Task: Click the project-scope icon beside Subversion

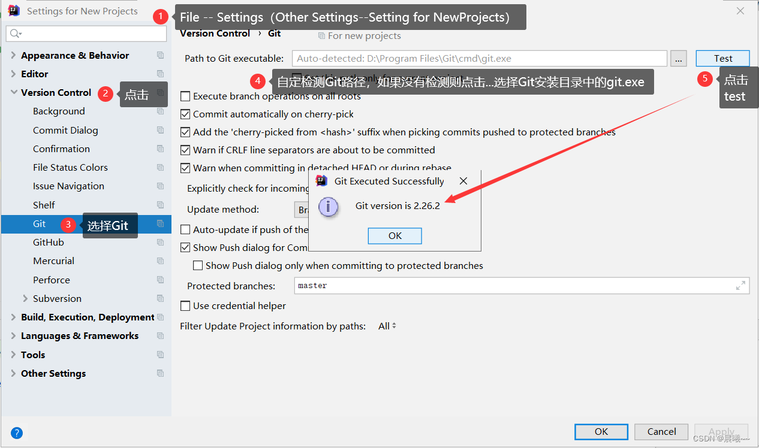Action: (160, 298)
